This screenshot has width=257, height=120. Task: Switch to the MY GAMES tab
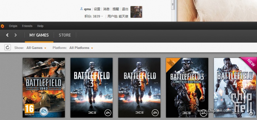[x=39, y=35]
